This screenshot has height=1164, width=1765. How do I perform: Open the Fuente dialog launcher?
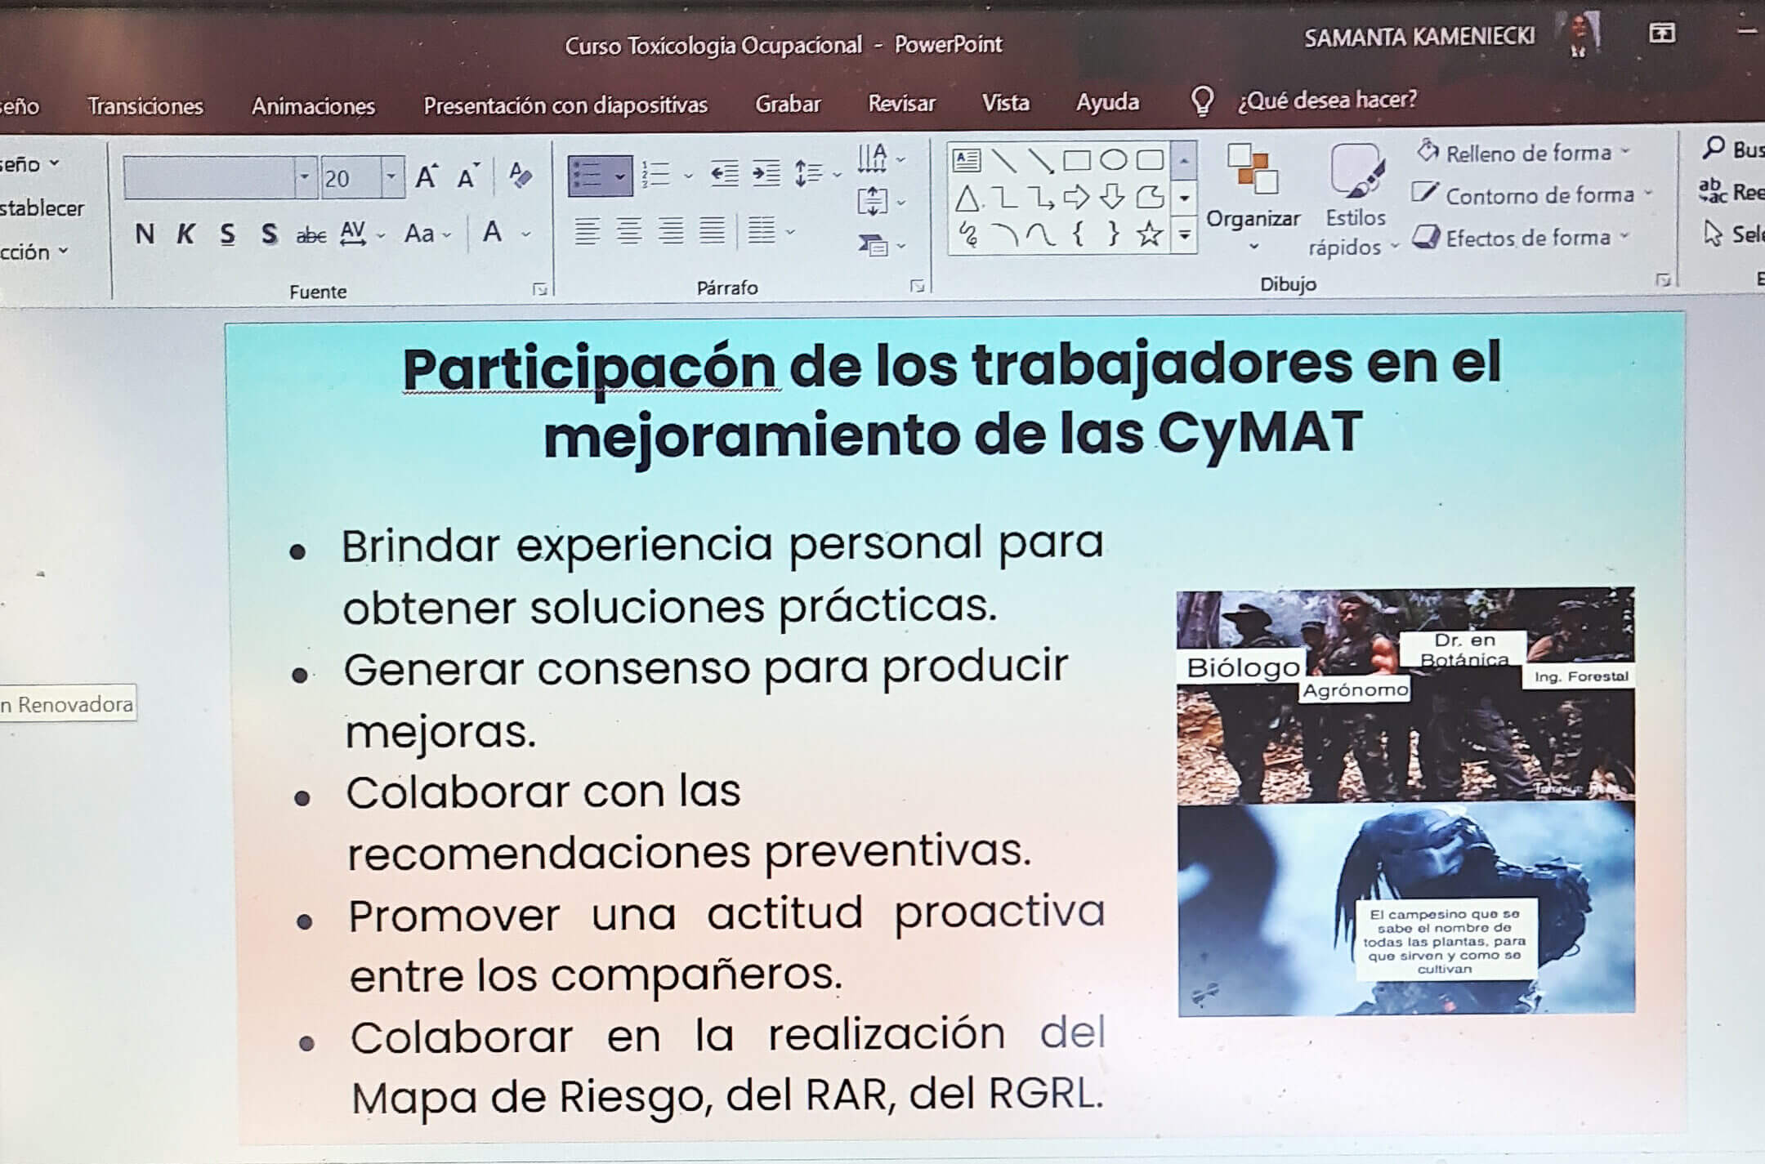539,289
